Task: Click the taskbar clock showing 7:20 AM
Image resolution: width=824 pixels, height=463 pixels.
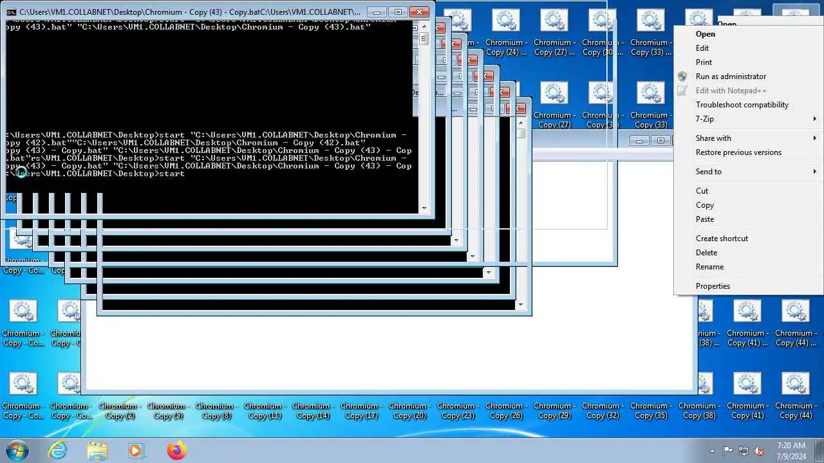Action: tap(791, 451)
